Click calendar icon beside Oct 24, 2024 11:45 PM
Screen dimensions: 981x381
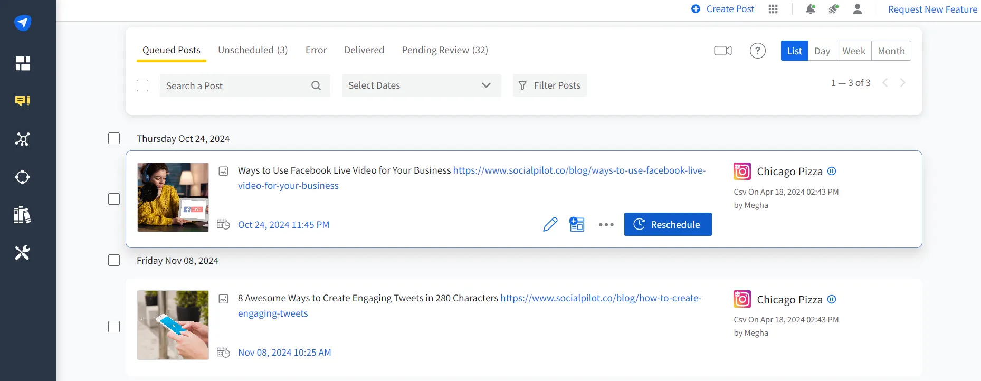pos(224,224)
